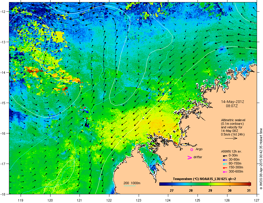Click the '300-600m' depth label
This screenshot has width=263, height=203.
236,171
